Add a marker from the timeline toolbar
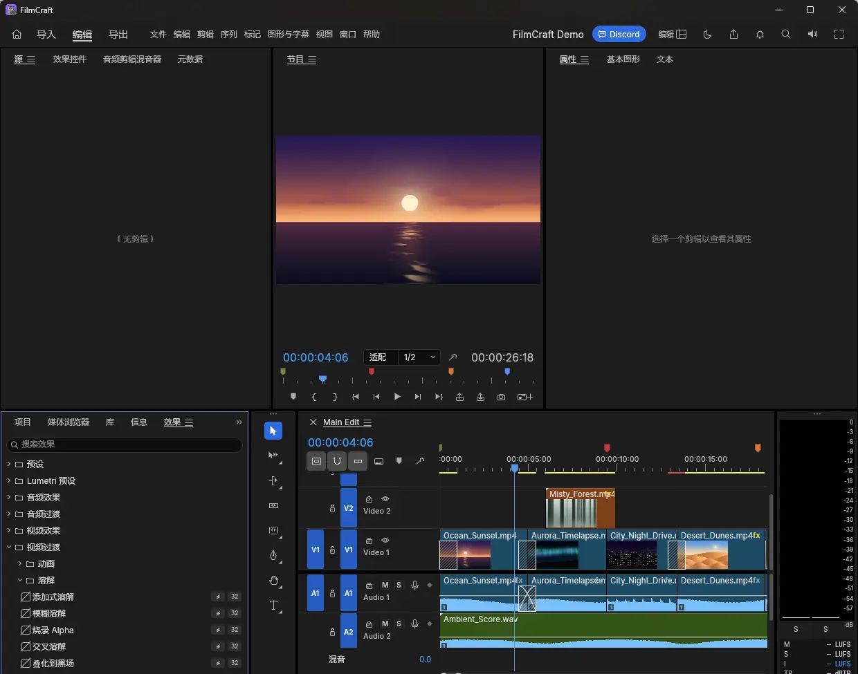 coord(399,461)
